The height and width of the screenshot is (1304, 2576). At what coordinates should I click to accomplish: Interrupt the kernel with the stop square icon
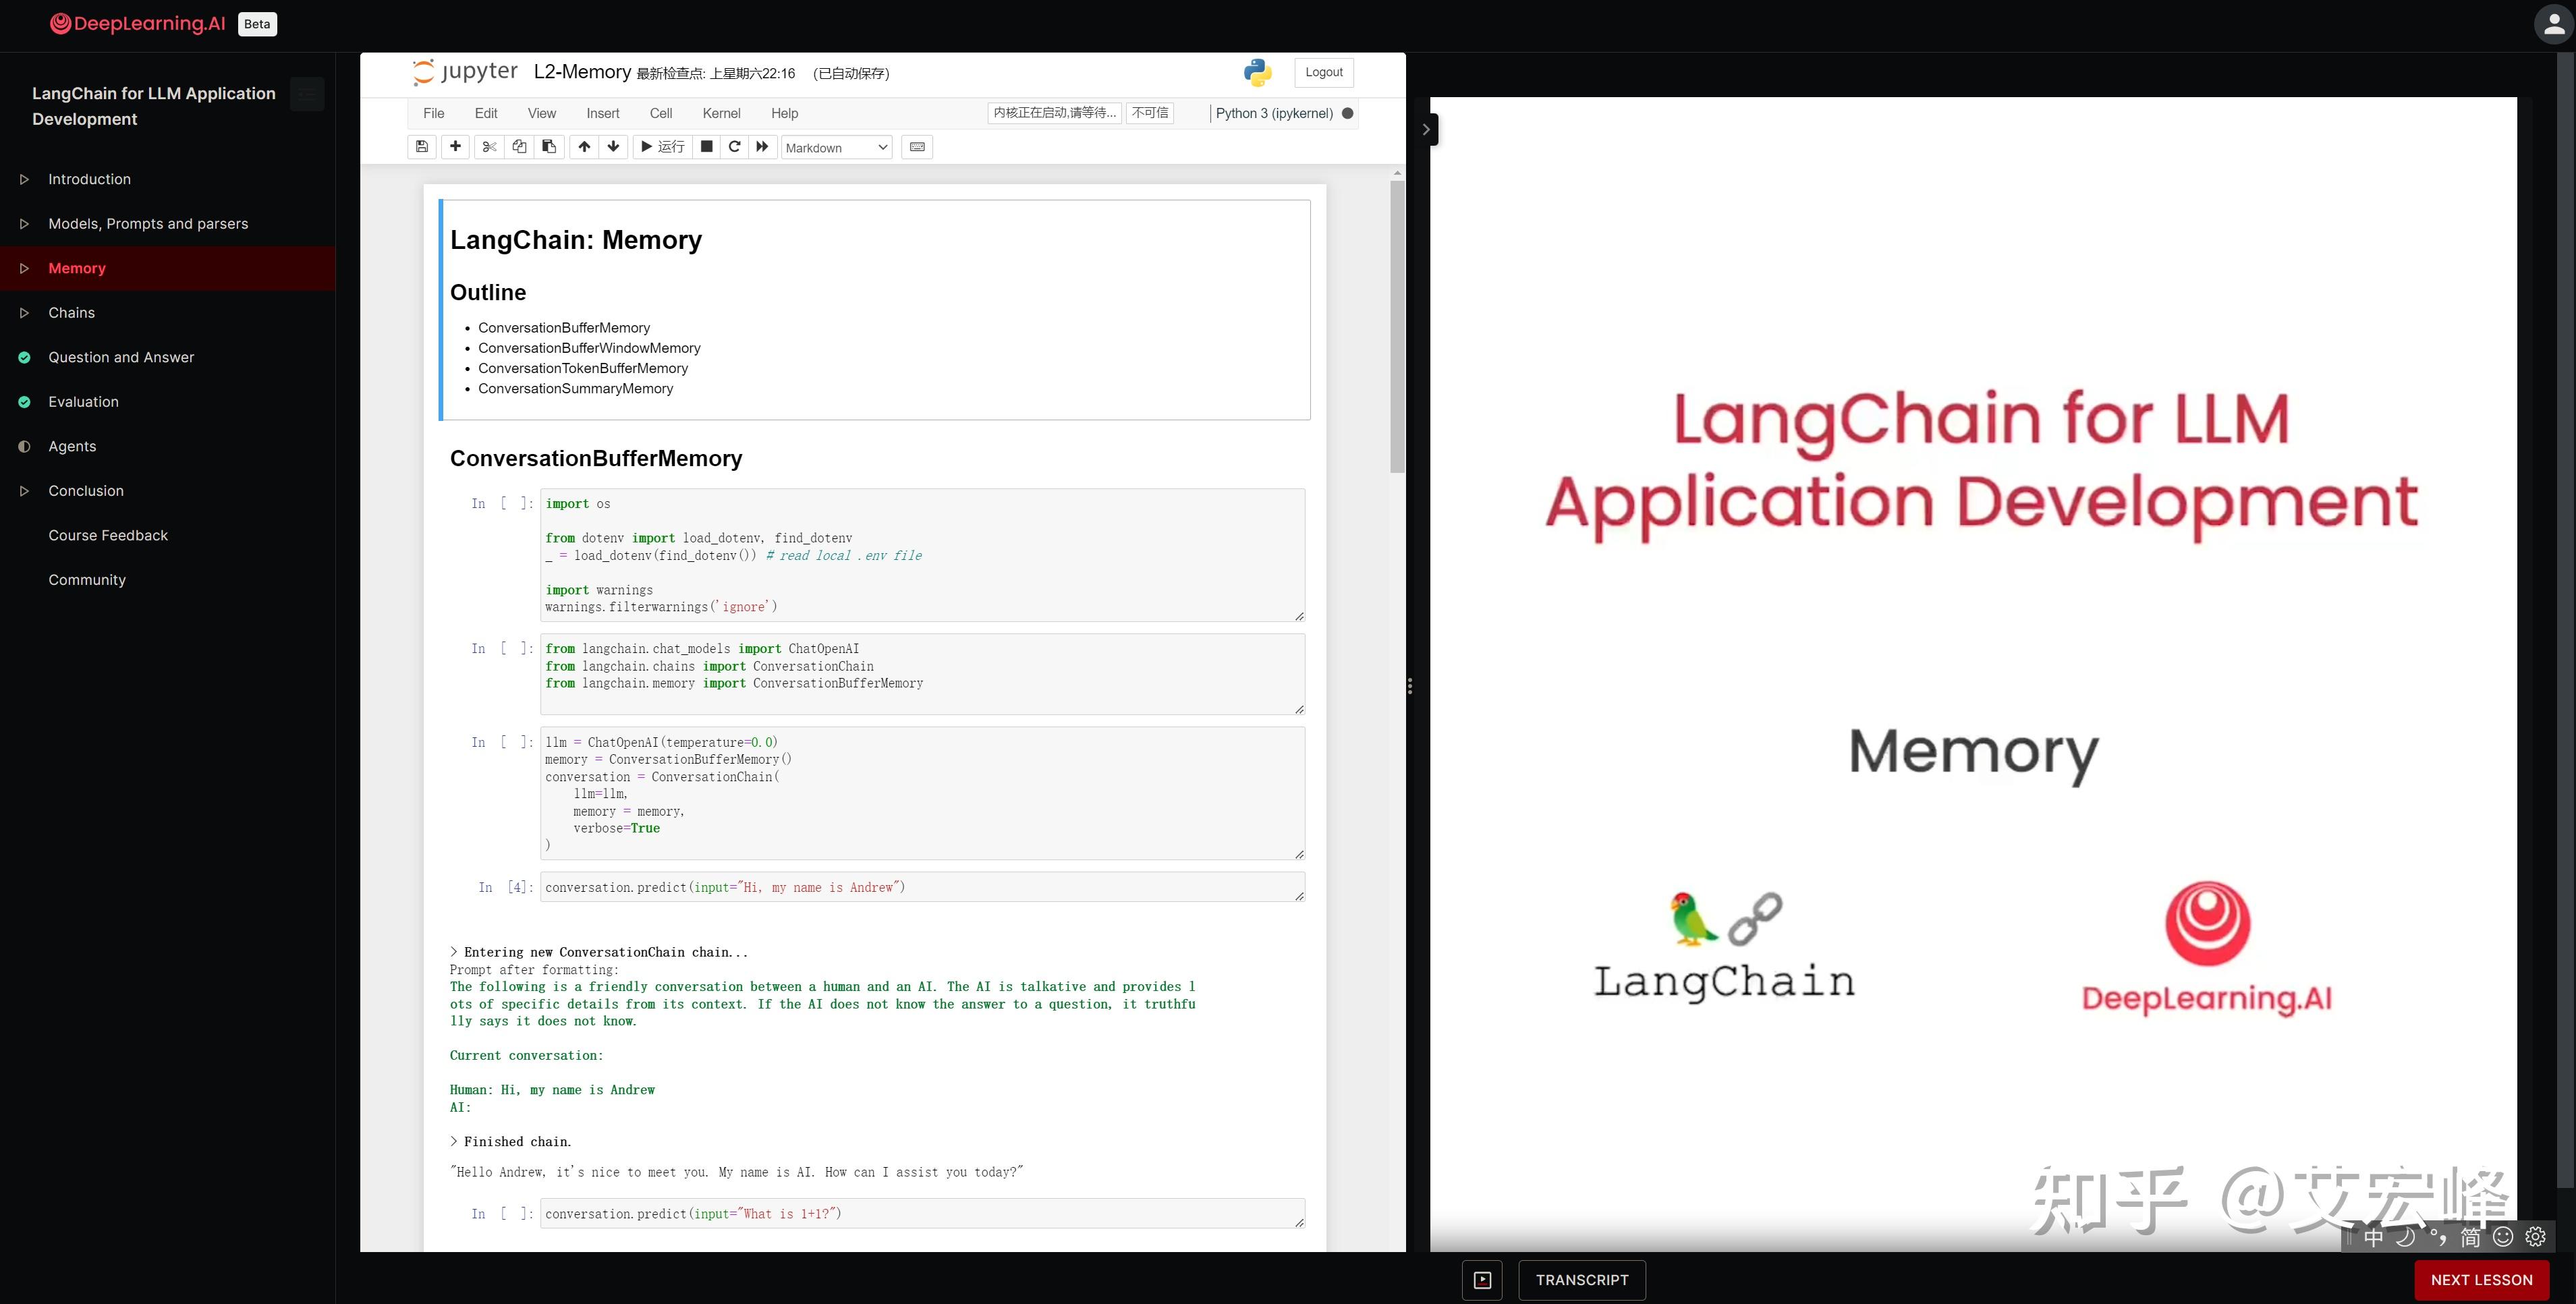[707, 147]
